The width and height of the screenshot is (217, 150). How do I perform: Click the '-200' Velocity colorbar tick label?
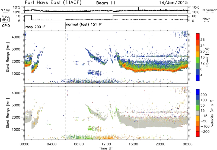click(x=205, y=132)
